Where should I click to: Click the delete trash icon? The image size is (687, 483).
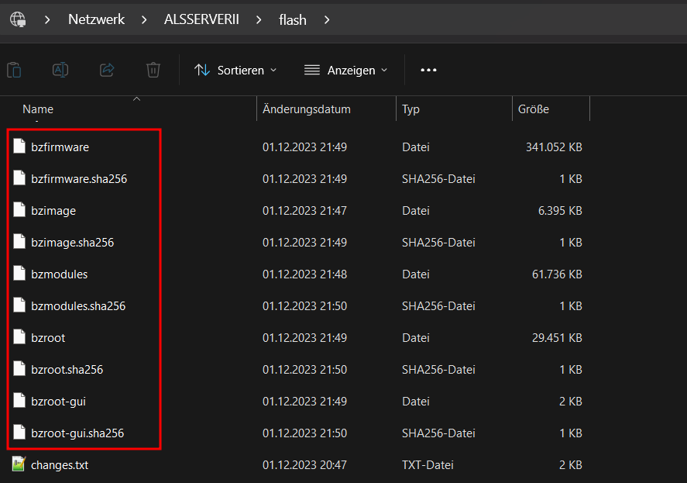point(153,71)
